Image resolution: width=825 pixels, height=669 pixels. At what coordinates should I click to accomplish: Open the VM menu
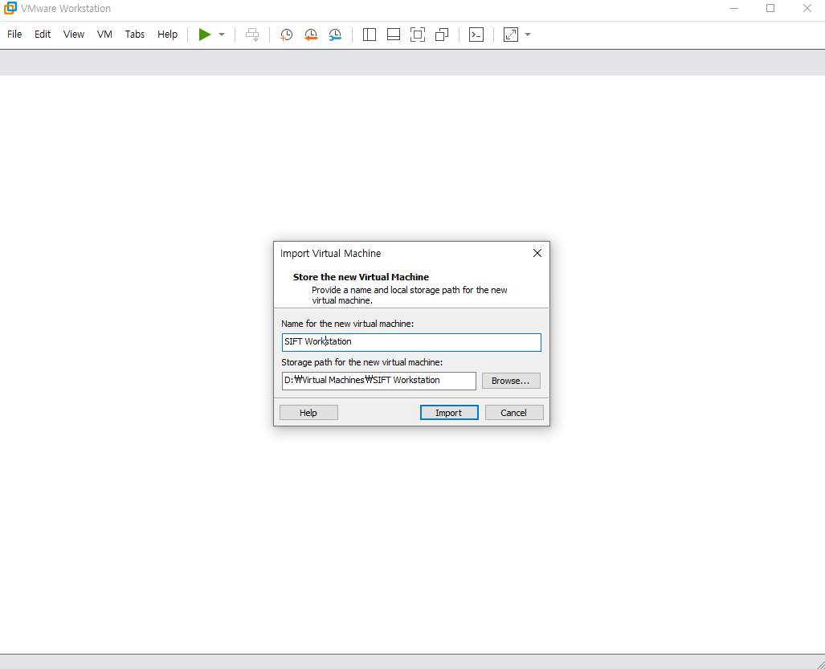tap(104, 35)
